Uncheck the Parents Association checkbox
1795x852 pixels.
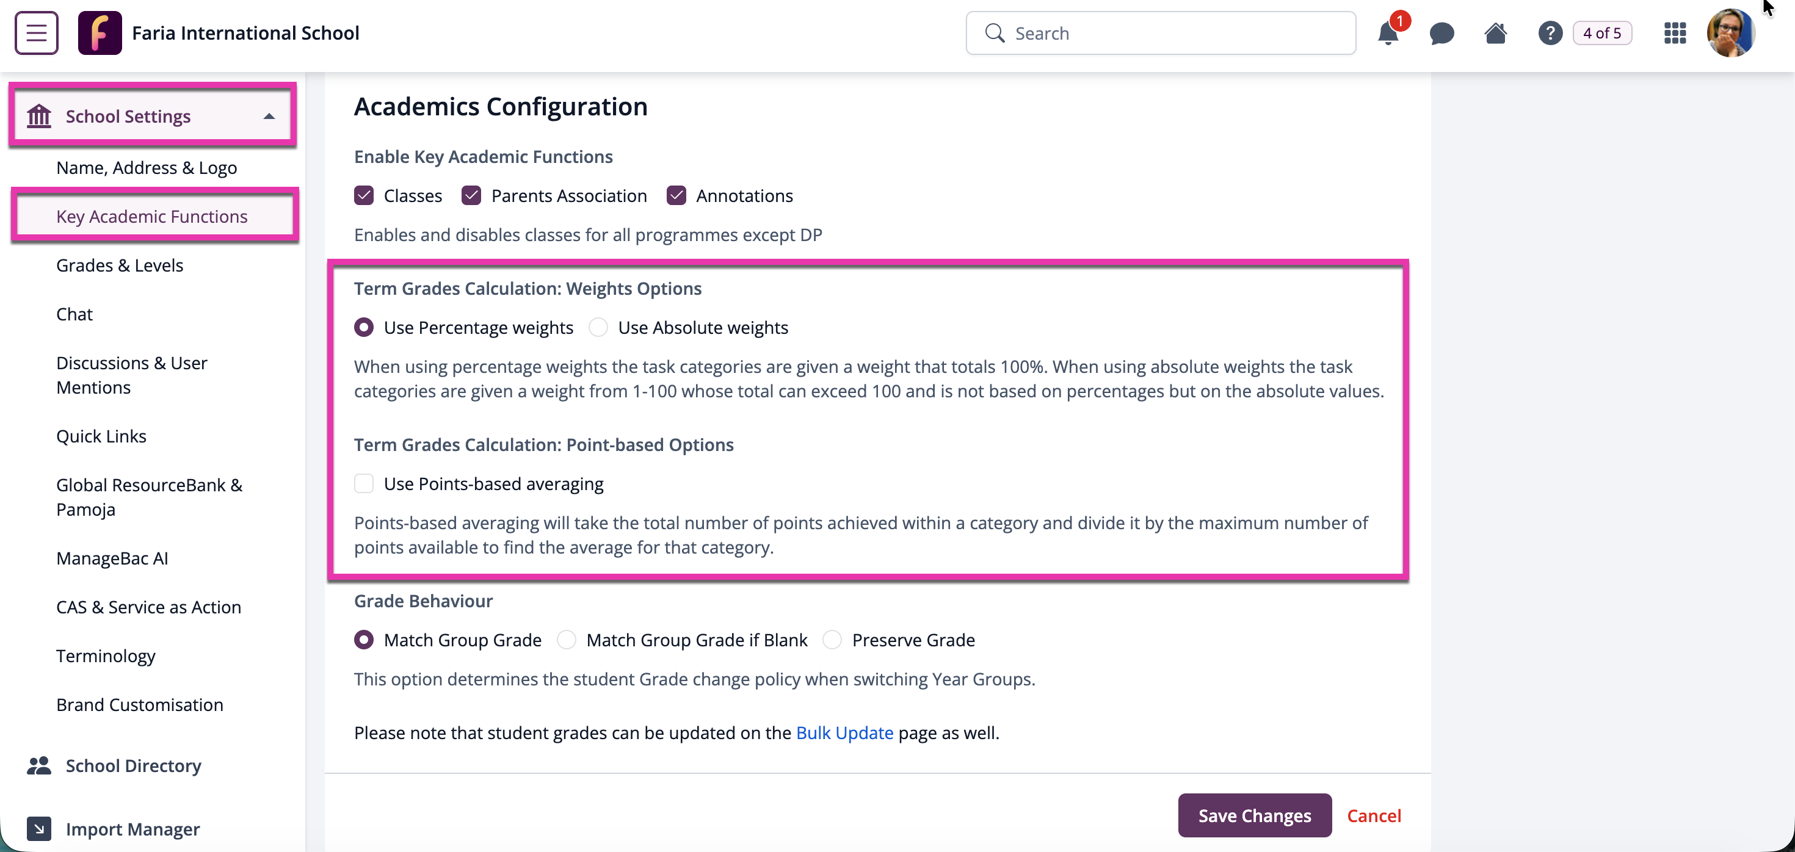click(471, 196)
